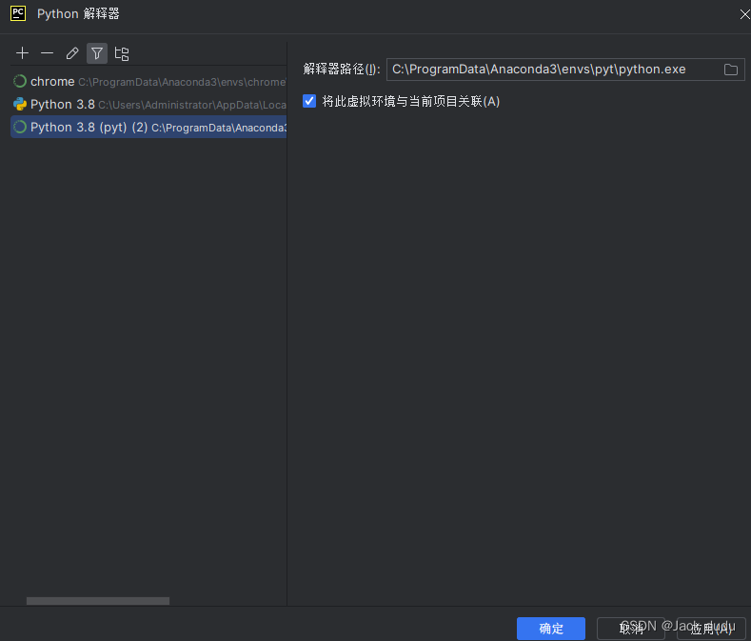Confirm with the 确定 button
Image resolution: width=751 pixels, height=641 pixels.
(551, 629)
